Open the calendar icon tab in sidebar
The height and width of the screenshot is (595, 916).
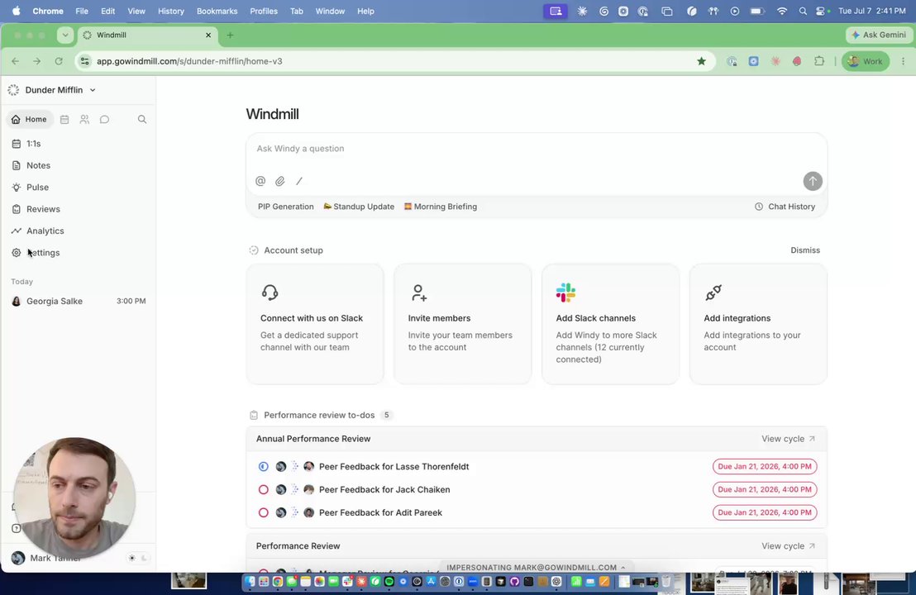(64, 119)
